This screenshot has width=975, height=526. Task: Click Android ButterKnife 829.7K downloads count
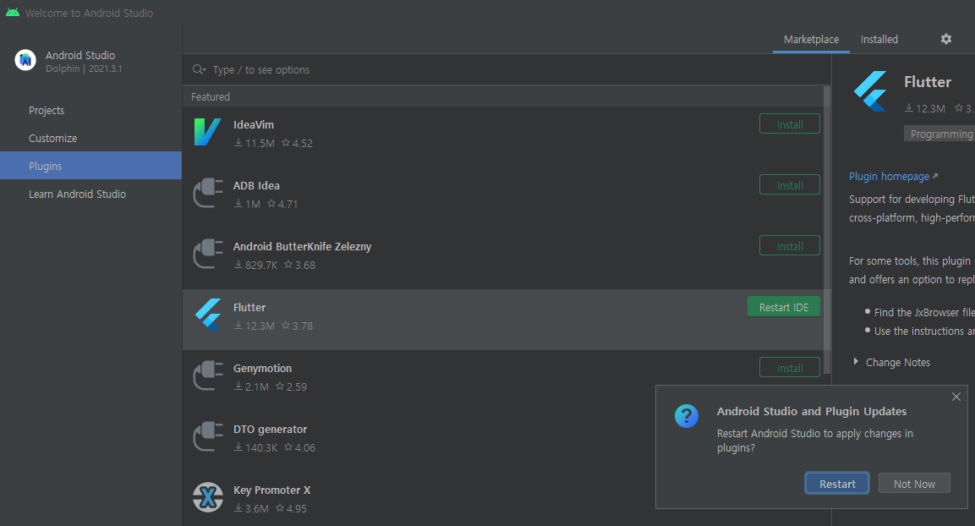tap(255, 265)
